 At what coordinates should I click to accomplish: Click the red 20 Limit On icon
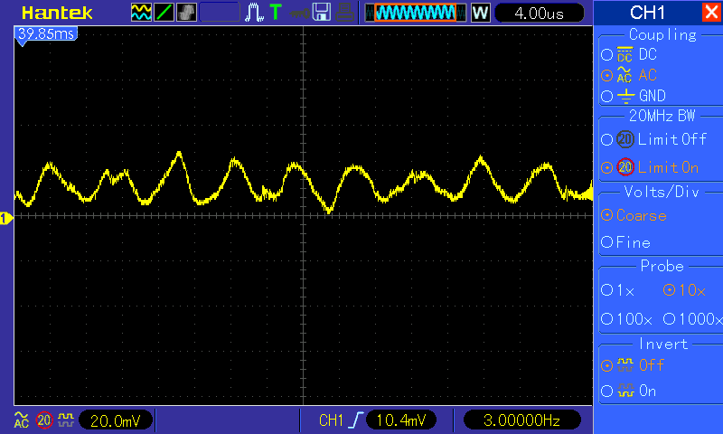pyautogui.click(x=625, y=167)
